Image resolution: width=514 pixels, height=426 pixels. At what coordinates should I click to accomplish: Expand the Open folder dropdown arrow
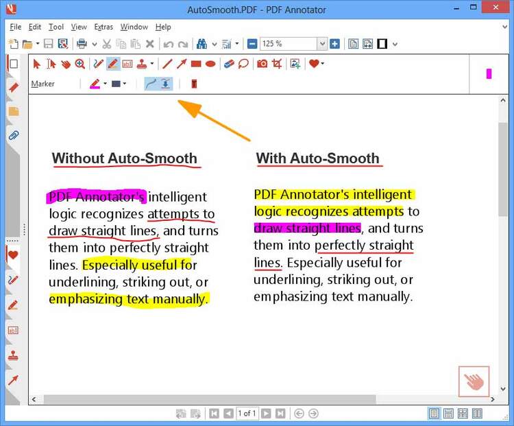38,44
